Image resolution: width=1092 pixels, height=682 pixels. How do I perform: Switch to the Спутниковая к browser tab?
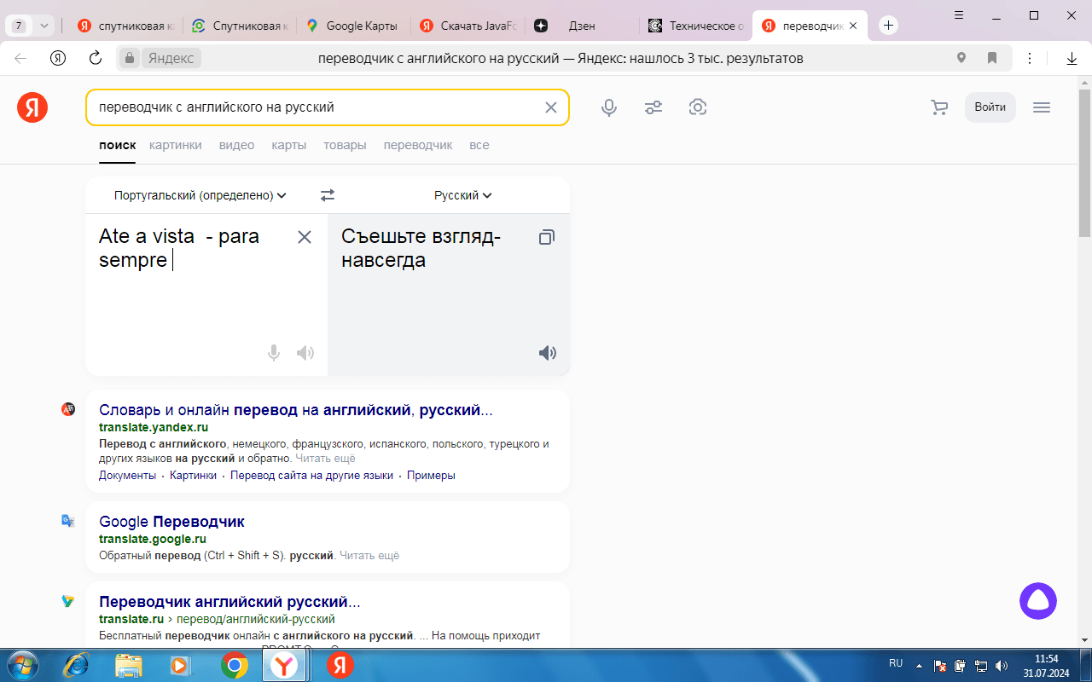click(240, 26)
